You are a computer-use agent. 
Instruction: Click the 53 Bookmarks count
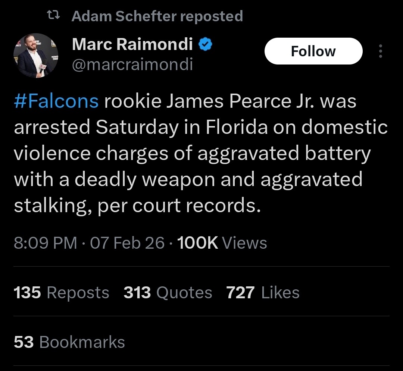pyautogui.click(x=69, y=342)
